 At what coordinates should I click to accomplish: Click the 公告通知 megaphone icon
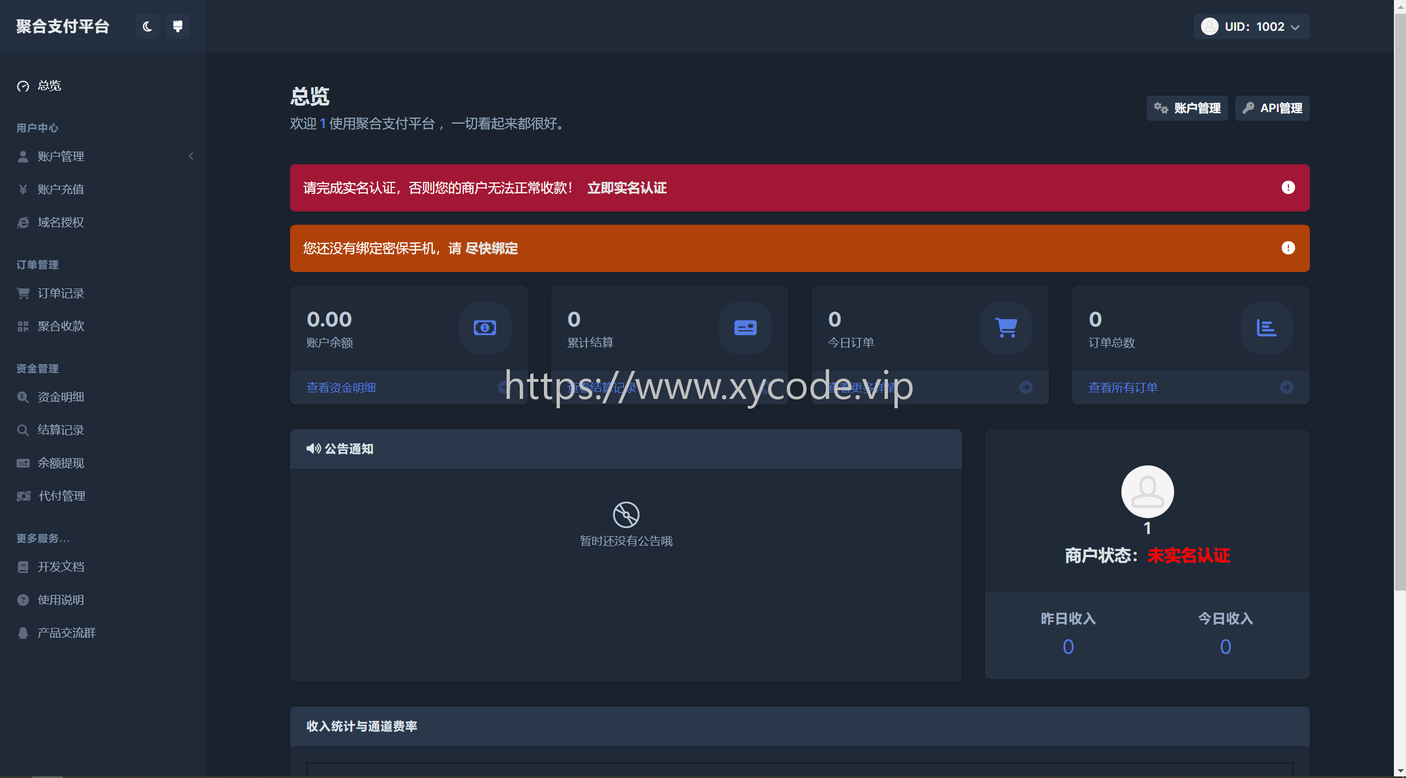[x=314, y=449]
